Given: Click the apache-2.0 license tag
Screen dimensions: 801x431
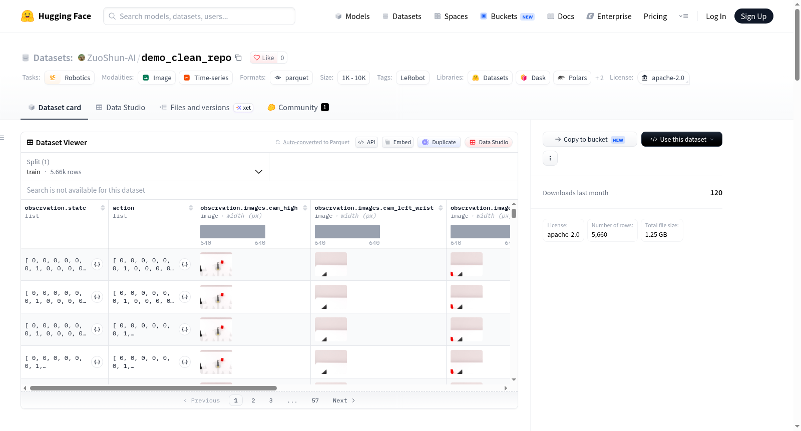Looking at the screenshot, I should [663, 78].
